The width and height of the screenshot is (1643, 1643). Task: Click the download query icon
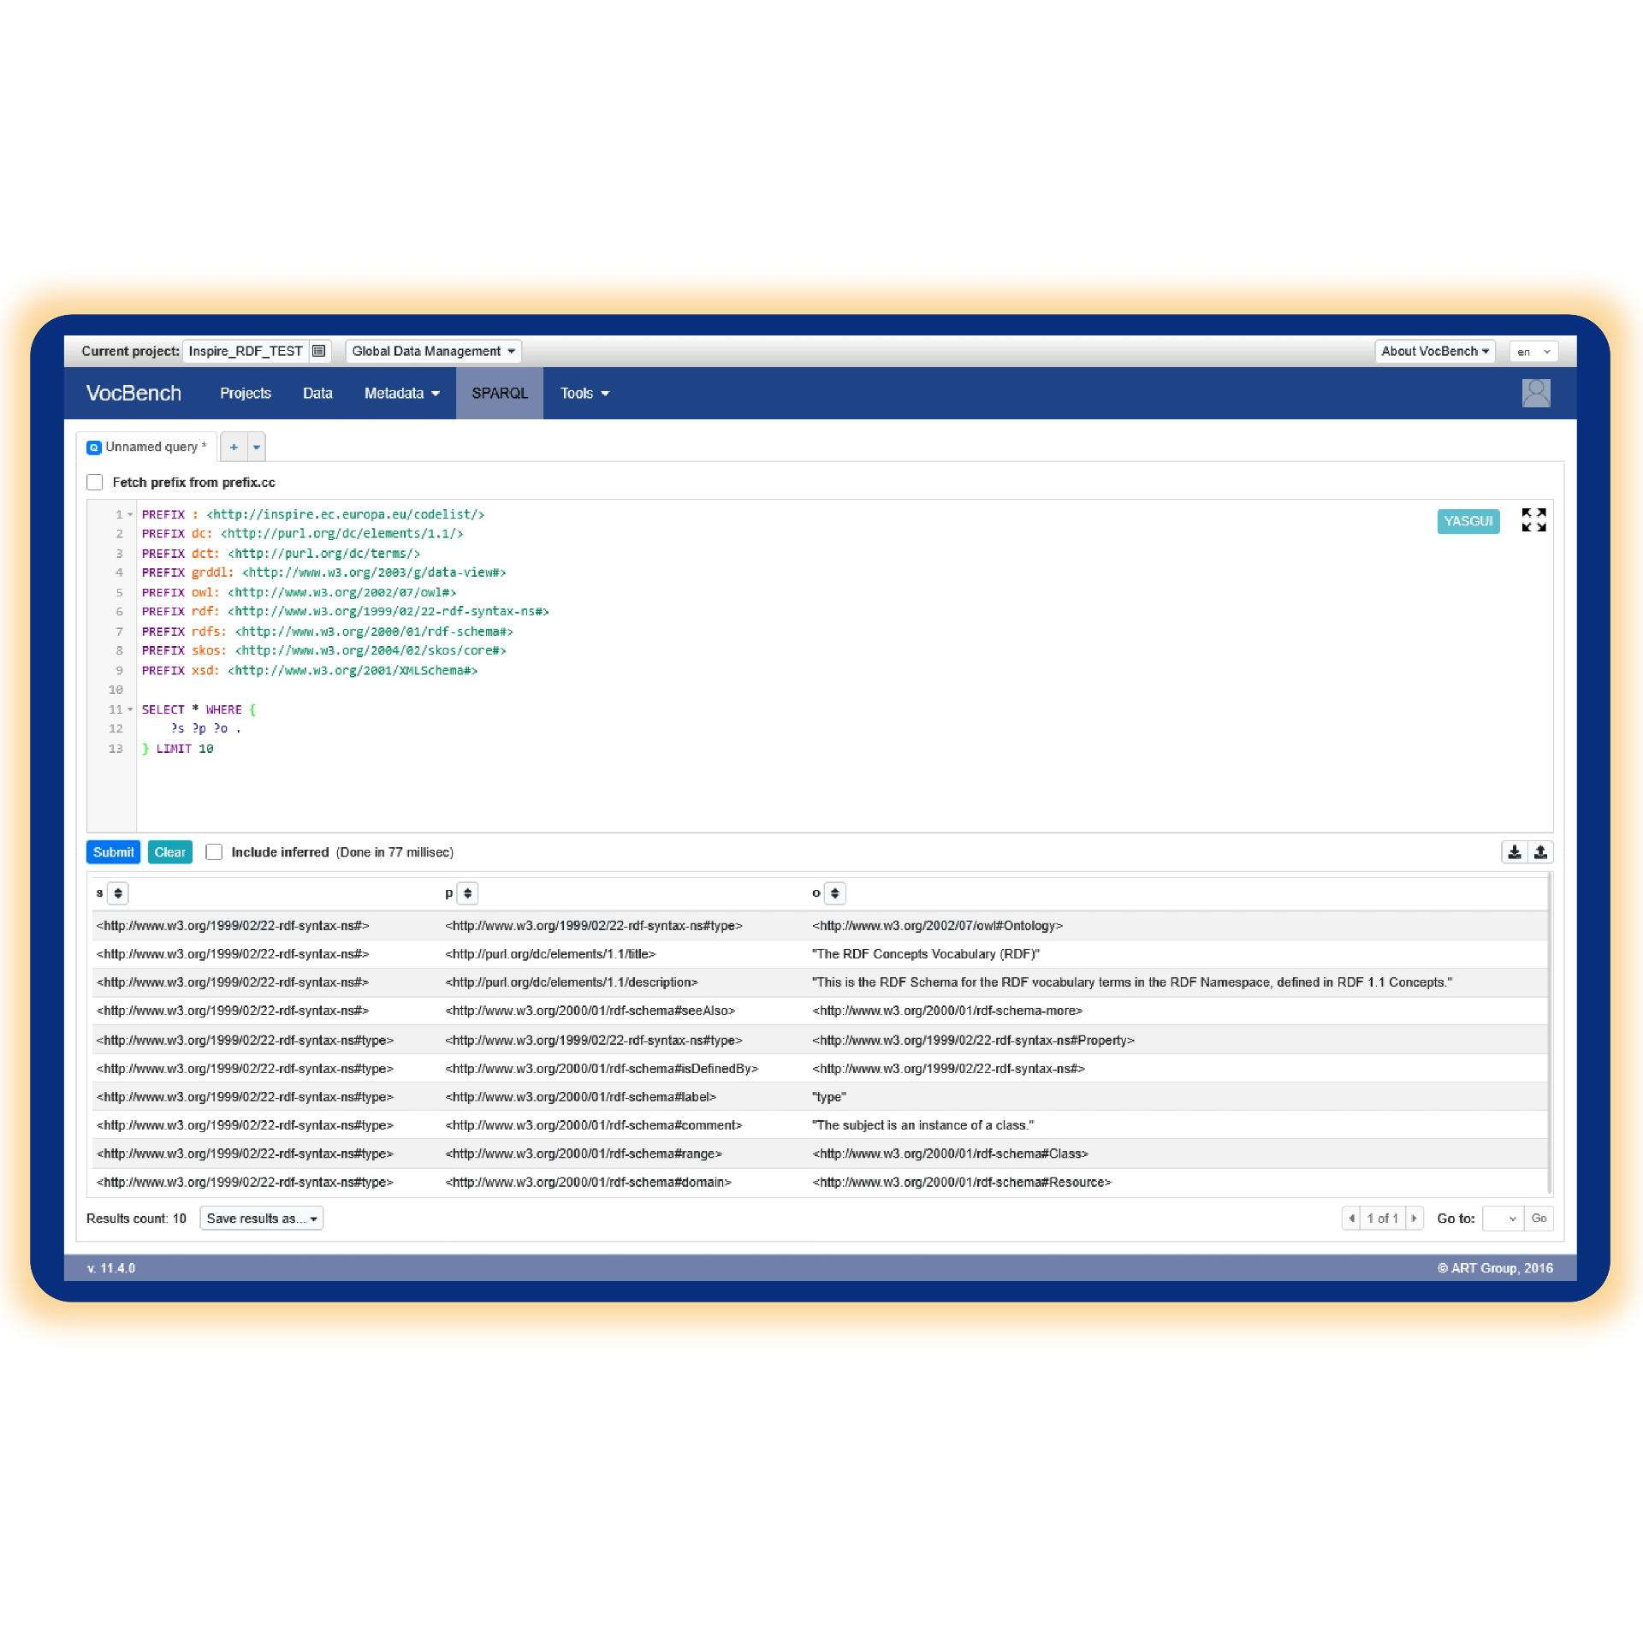pos(1514,851)
